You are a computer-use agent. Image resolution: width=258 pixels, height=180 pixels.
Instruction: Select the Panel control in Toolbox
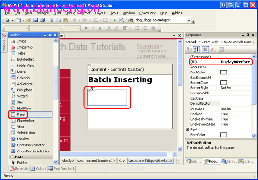click(31, 115)
